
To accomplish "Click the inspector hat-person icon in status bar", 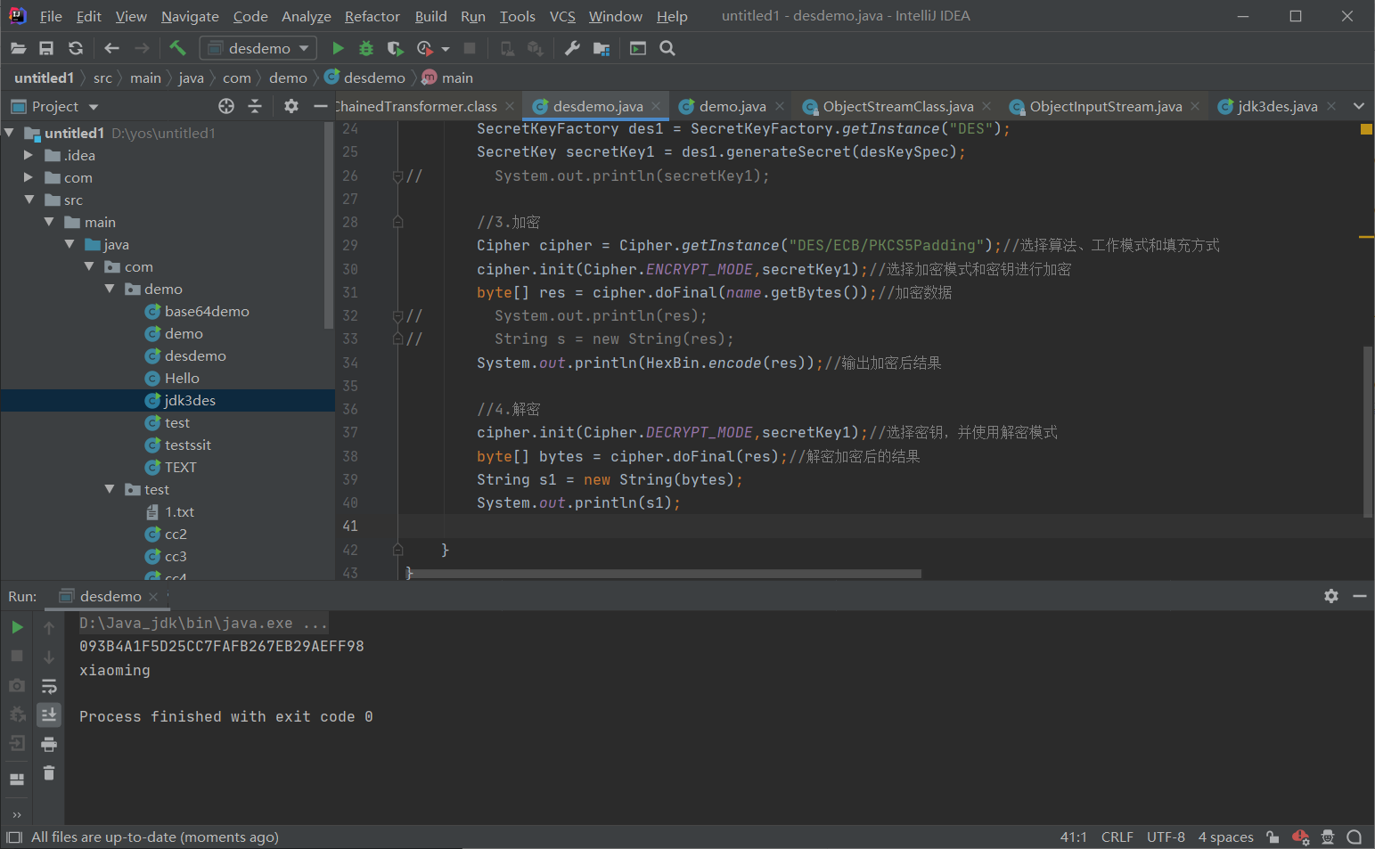I will pos(1328,837).
